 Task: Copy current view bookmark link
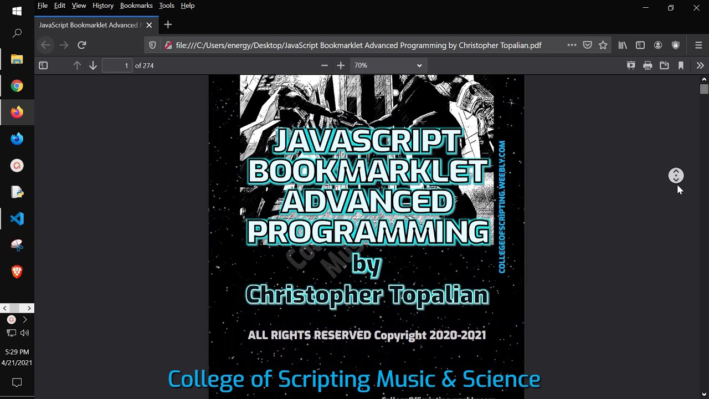coord(681,65)
